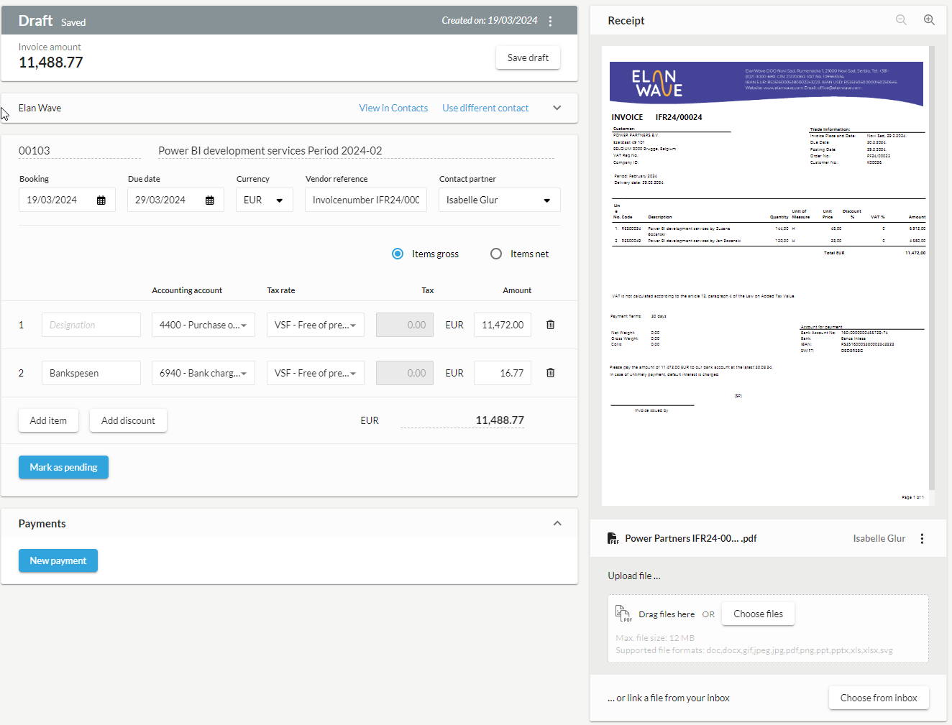Open the Contact partner Isabelle Glur dropdown
Viewport: 952px width, 725px height.
[x=500, y=200]
